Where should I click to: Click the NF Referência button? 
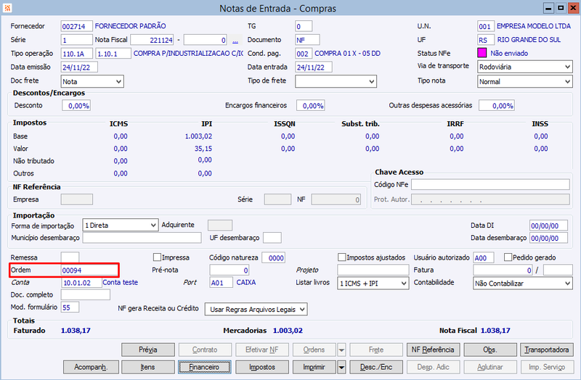coord(433,350)
